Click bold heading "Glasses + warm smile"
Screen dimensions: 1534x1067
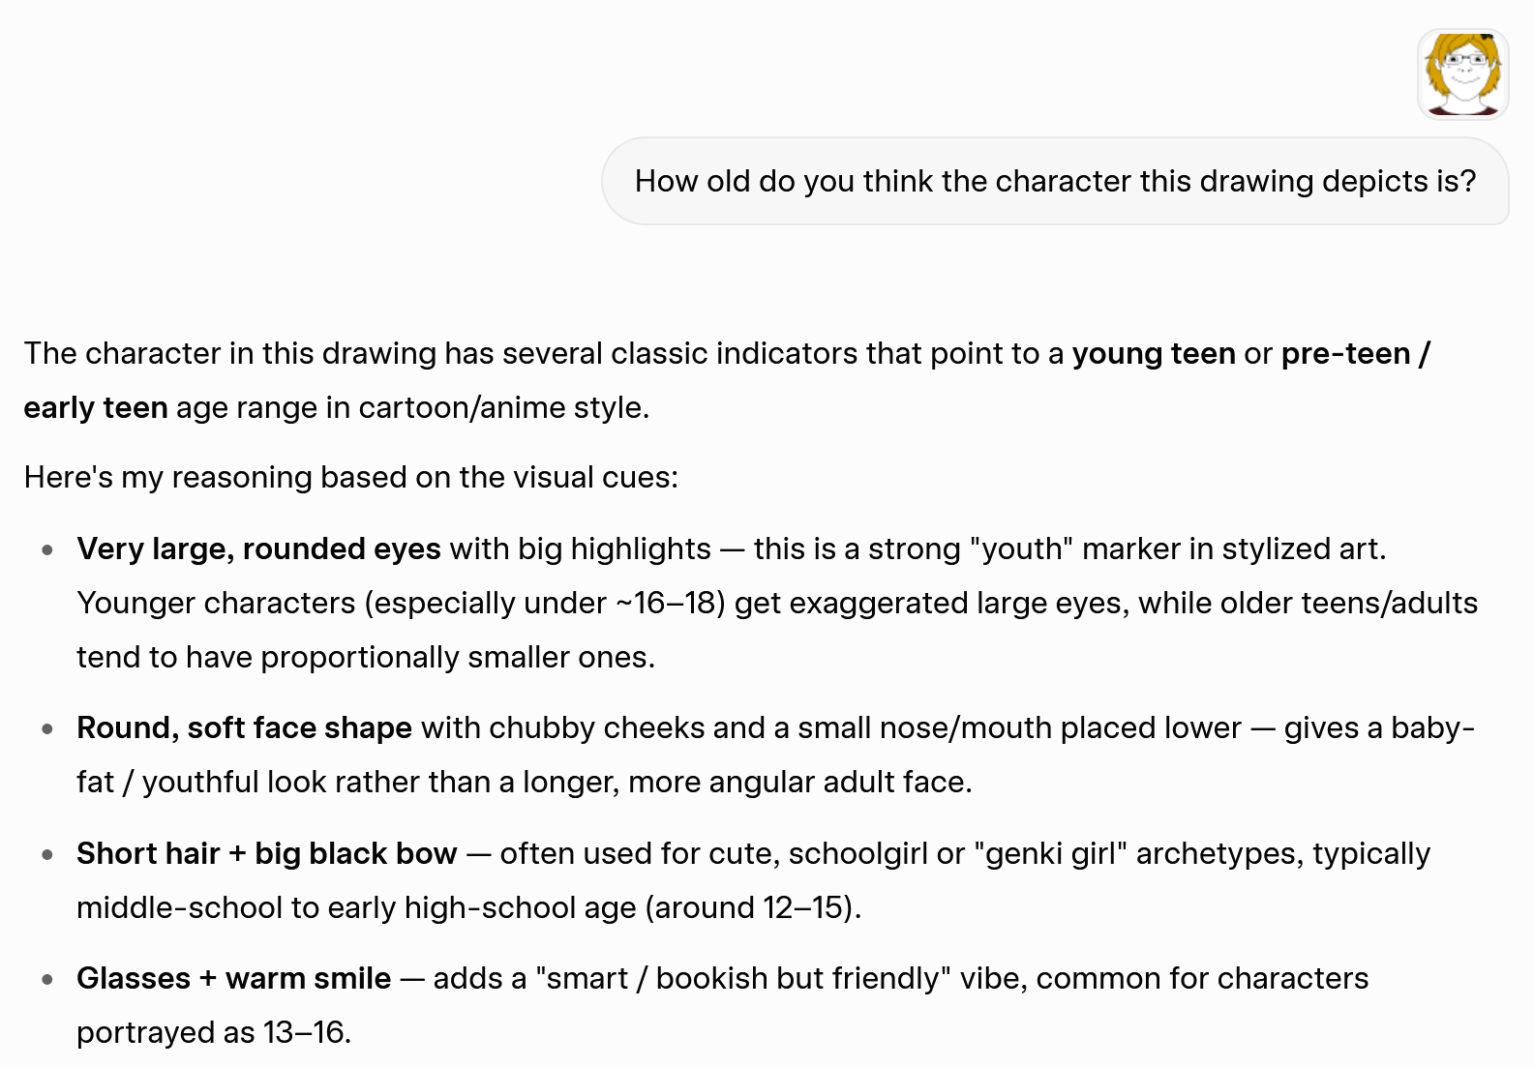[234, 979]
